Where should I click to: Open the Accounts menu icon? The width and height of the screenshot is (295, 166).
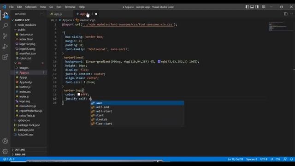[x=5, y=141]
